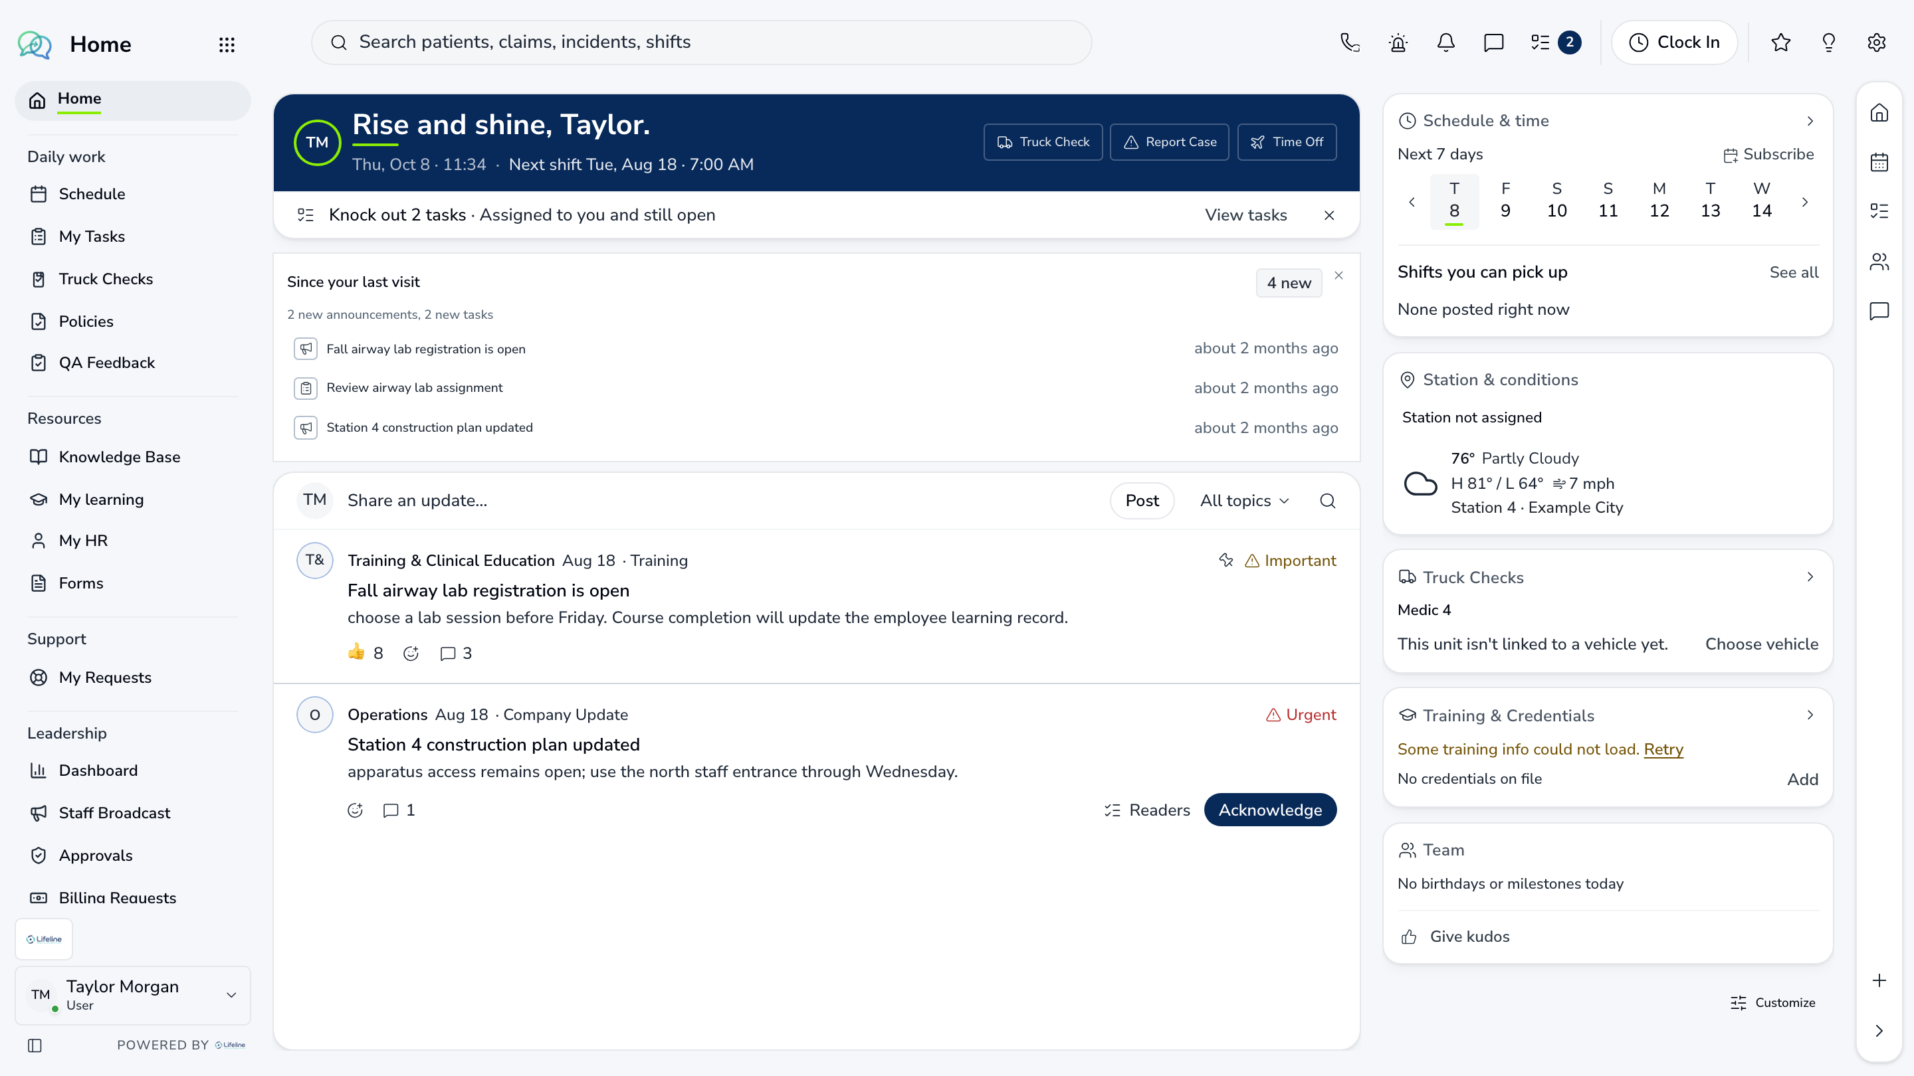Click the home icon in right rail
Screen dimensions: 1914x1076
tap(1879, 113)
